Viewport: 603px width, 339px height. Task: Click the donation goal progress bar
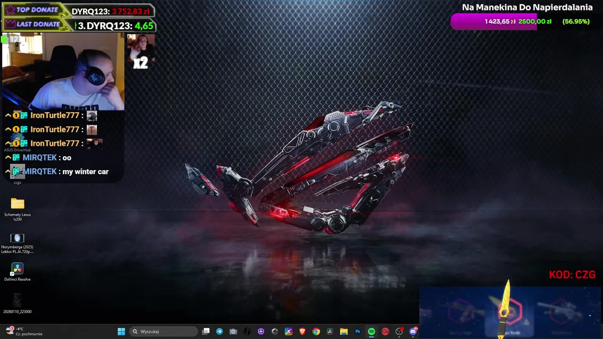point(493,22)
